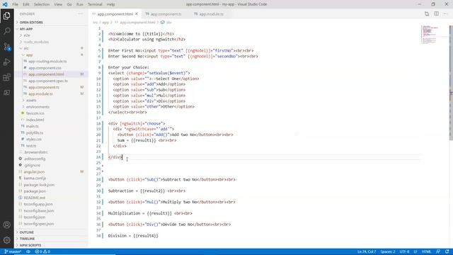
Task: Click the Explorer more actions ellipsis
Action: 80,14
